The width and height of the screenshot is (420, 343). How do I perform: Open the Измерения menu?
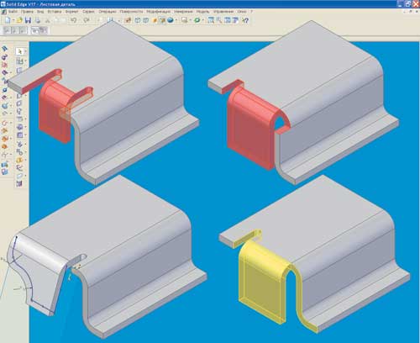coord(183,12)
